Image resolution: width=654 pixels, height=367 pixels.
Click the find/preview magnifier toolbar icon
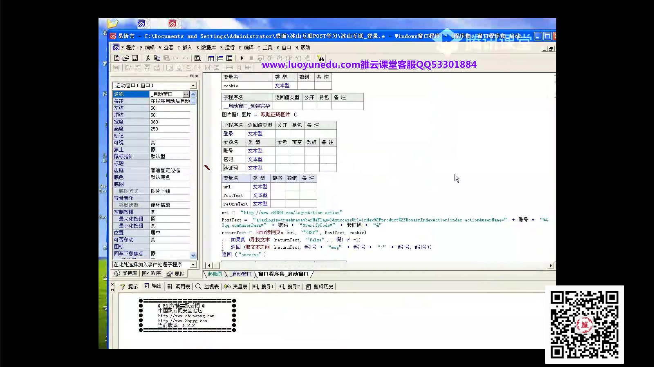click(197, 58)
